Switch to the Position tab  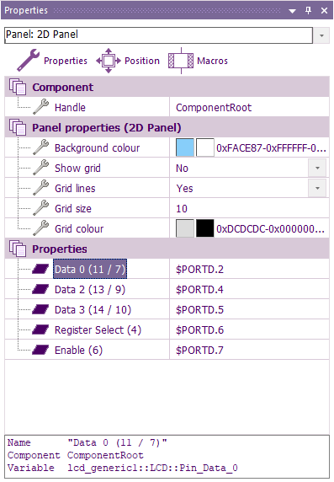[x=142, y=61]
